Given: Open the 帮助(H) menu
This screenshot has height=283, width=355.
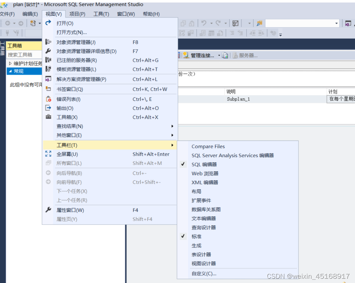Looking at the screenshot, I should click(x=151, y=14).
